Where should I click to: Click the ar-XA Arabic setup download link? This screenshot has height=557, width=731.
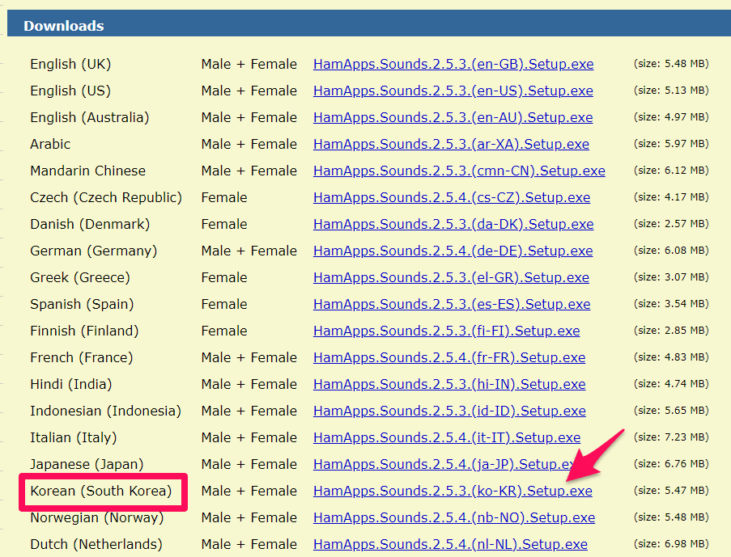451,144
